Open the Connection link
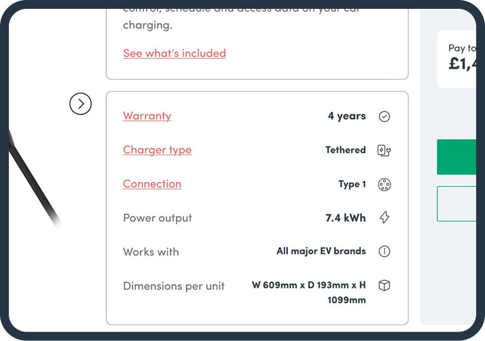Image resolution: width=485 pixels, height=341 pixels. (152, 183)
